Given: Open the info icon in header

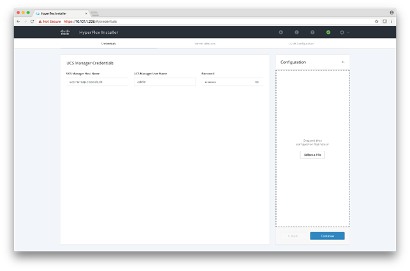Looking at the screenshot, I should click(297, 32).
